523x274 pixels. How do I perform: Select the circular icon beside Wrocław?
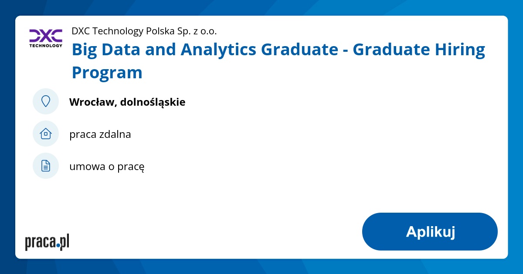pyautogui.click(x=46, y=101)
